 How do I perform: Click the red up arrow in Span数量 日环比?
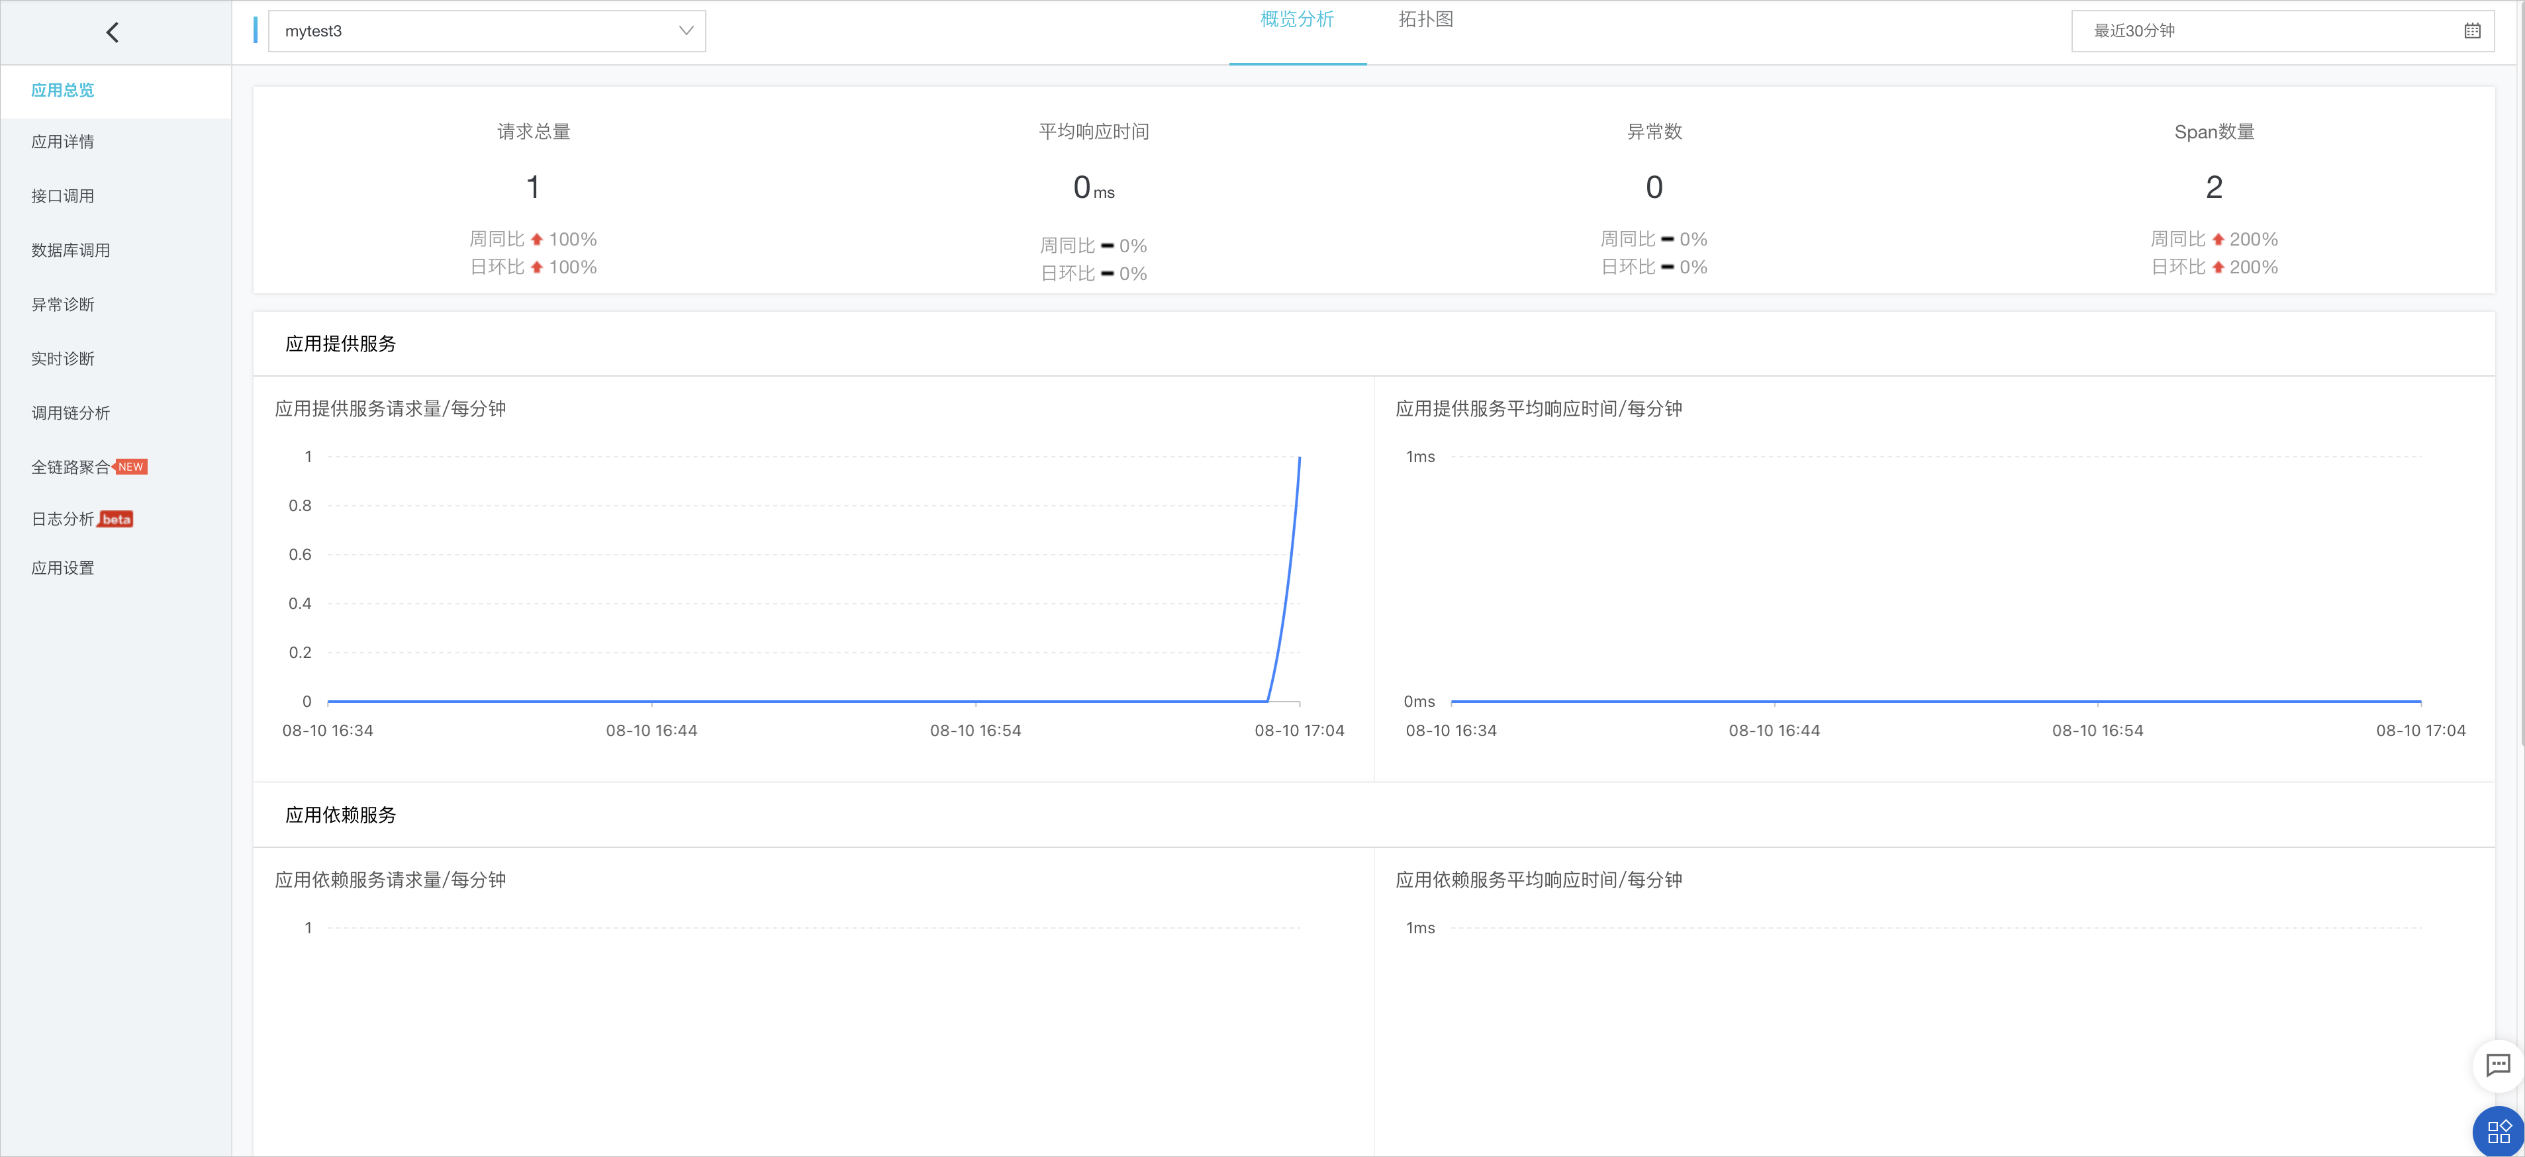click(2217, 267)
